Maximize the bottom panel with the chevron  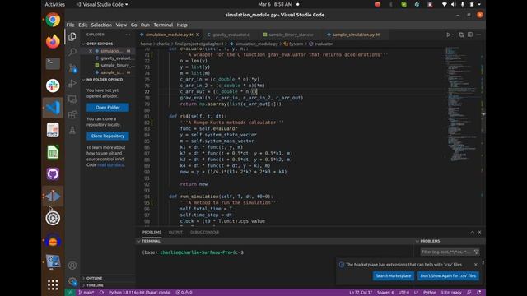click(472, 232)
